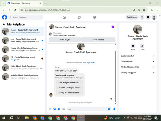
Task: Show hidden system tray icons
Action: click(124, 118)
